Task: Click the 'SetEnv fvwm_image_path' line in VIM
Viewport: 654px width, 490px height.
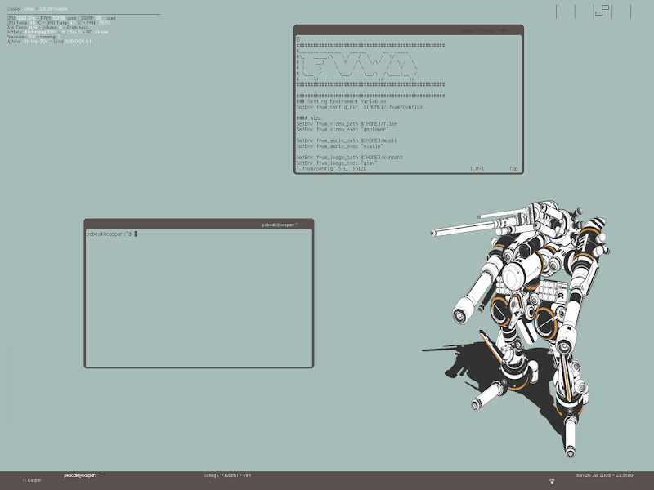Action: [350, 158]
